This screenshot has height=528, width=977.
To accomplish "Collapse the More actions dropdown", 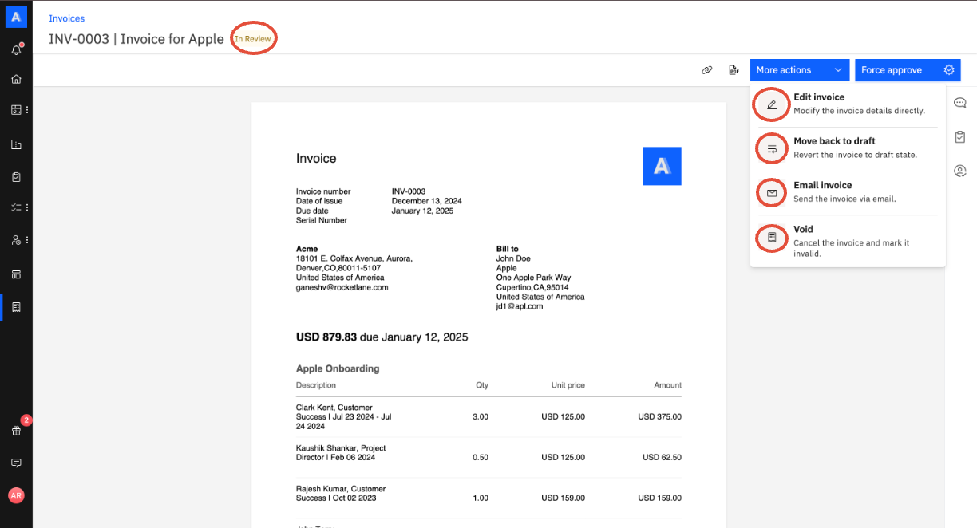I will click(x=799, y=70).
